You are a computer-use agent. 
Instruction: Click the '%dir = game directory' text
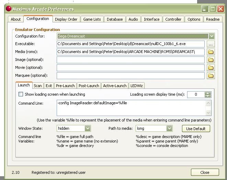pos(75,146)
